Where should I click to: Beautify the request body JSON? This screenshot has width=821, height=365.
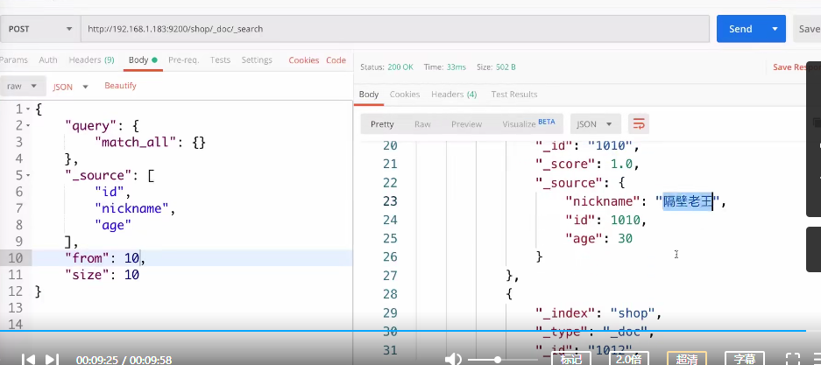pyautogui.click(x=120, y=86)
